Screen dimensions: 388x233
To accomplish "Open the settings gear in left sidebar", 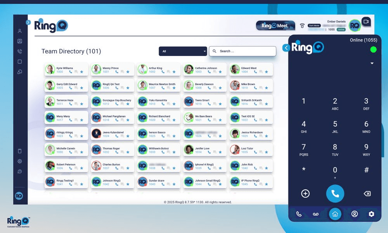I will pos(20,161).
